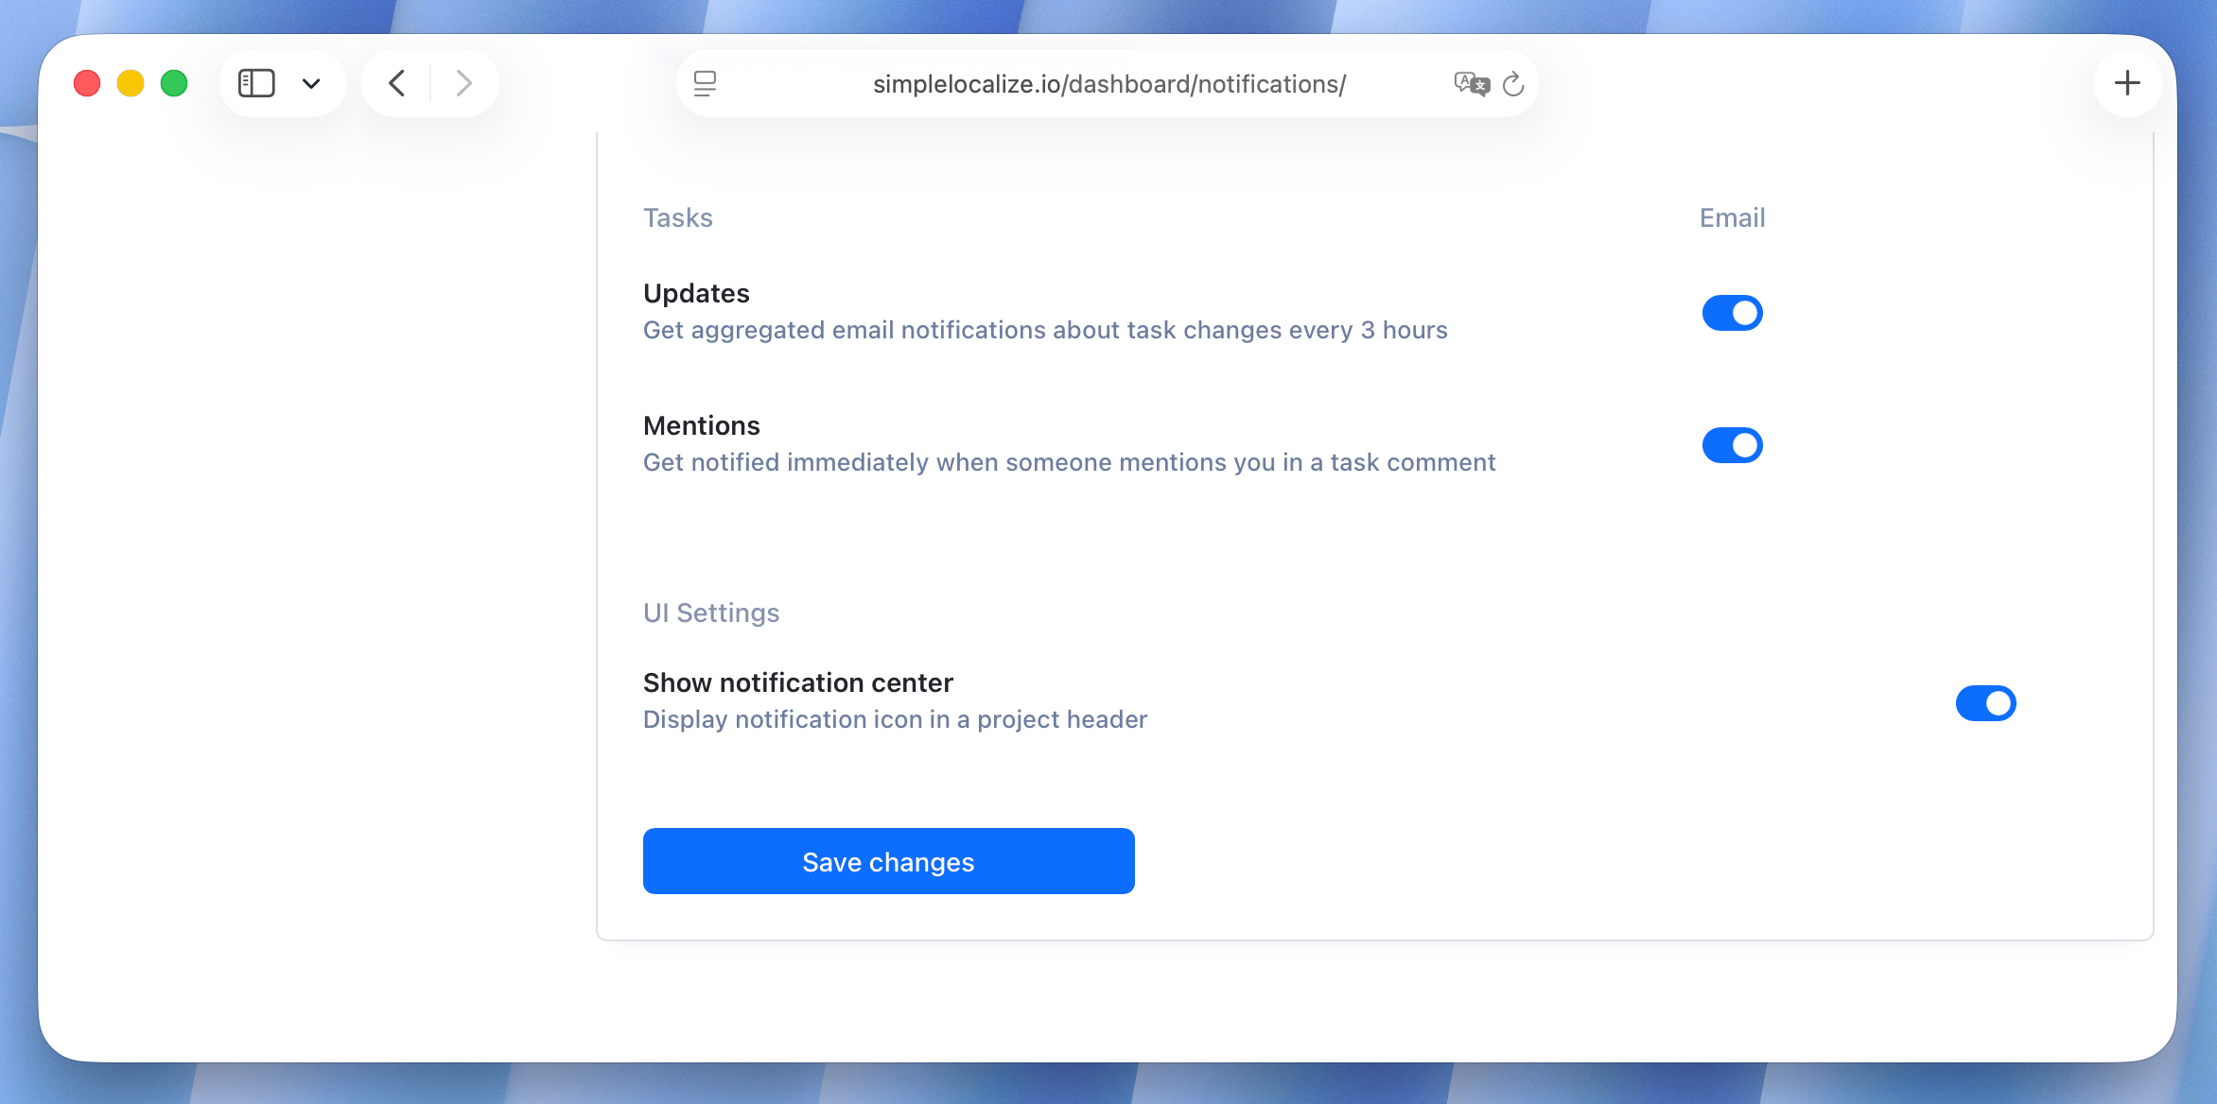Disable Show notification center
This screenshot has width=2217, height=1104.
[1986, 702]
